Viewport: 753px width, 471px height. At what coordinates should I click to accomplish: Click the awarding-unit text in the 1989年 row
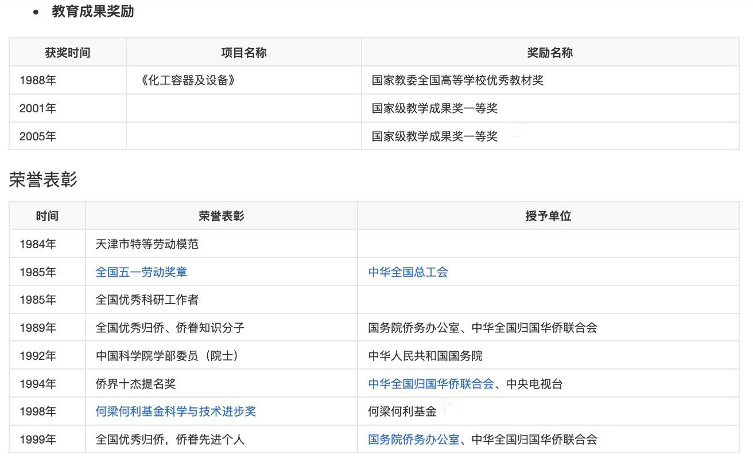[x=483, y=328]
